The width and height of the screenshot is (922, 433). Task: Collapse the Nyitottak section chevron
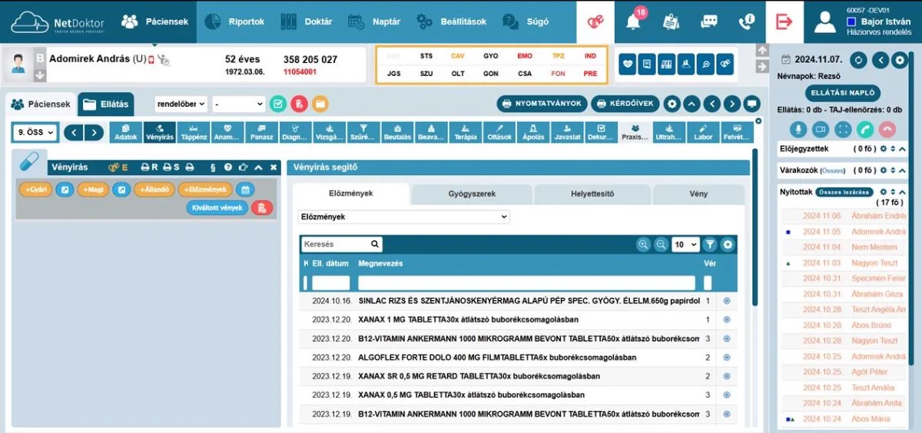902,191
